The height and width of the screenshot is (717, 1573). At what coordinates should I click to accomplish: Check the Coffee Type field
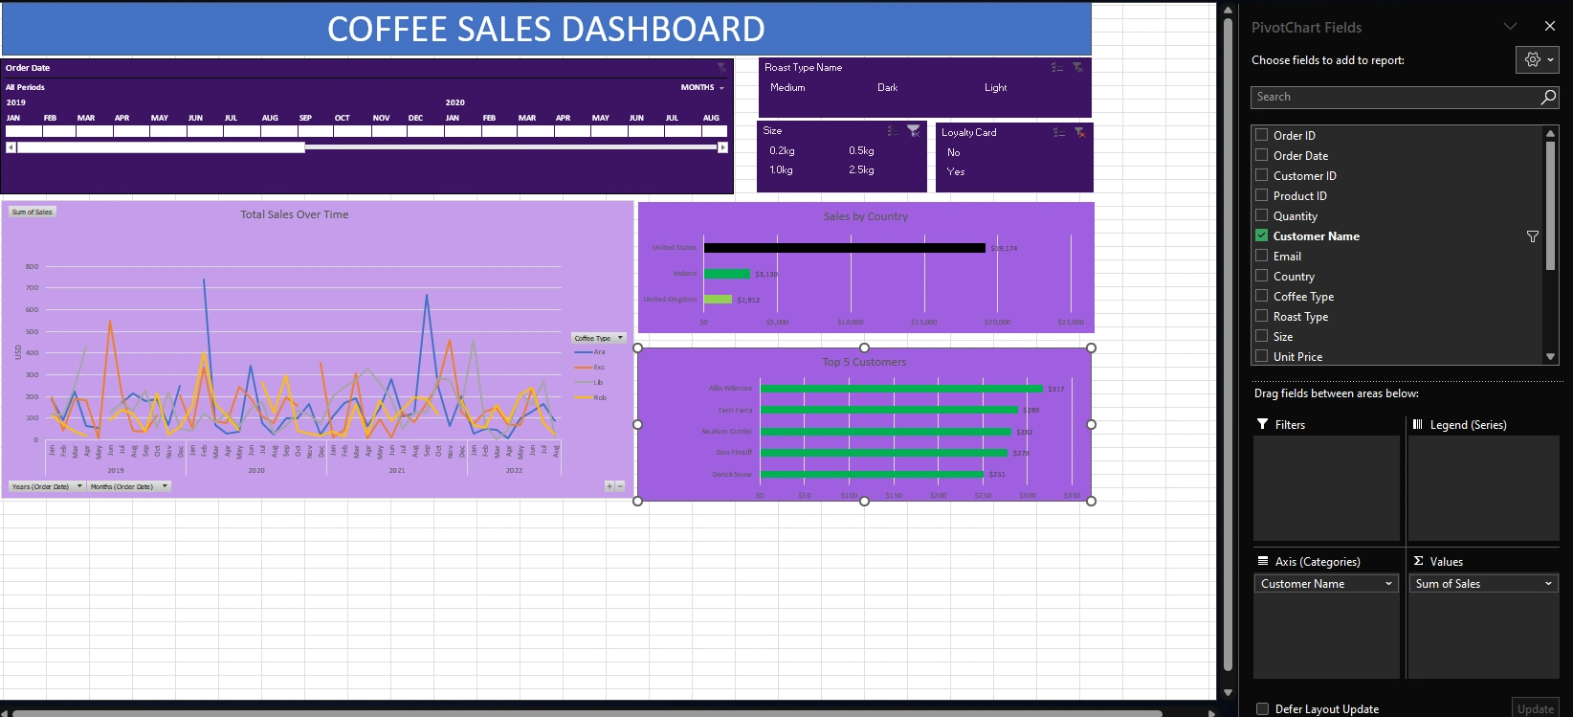click(x=1262, y=296)
